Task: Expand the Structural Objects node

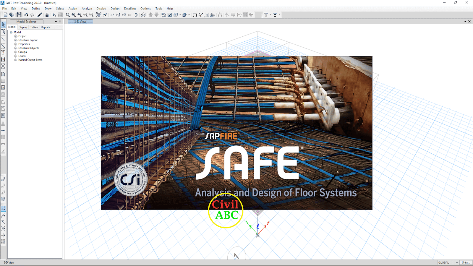Action: coord(16,48)
